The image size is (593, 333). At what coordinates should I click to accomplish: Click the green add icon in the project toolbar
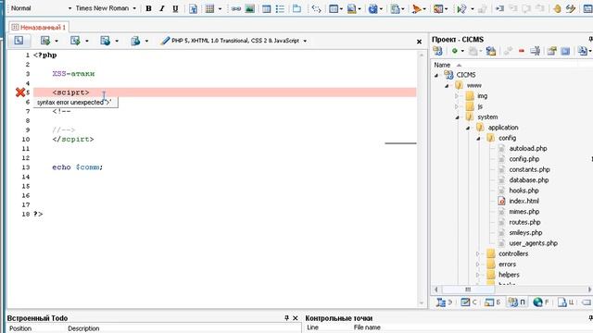pos(455,51)
